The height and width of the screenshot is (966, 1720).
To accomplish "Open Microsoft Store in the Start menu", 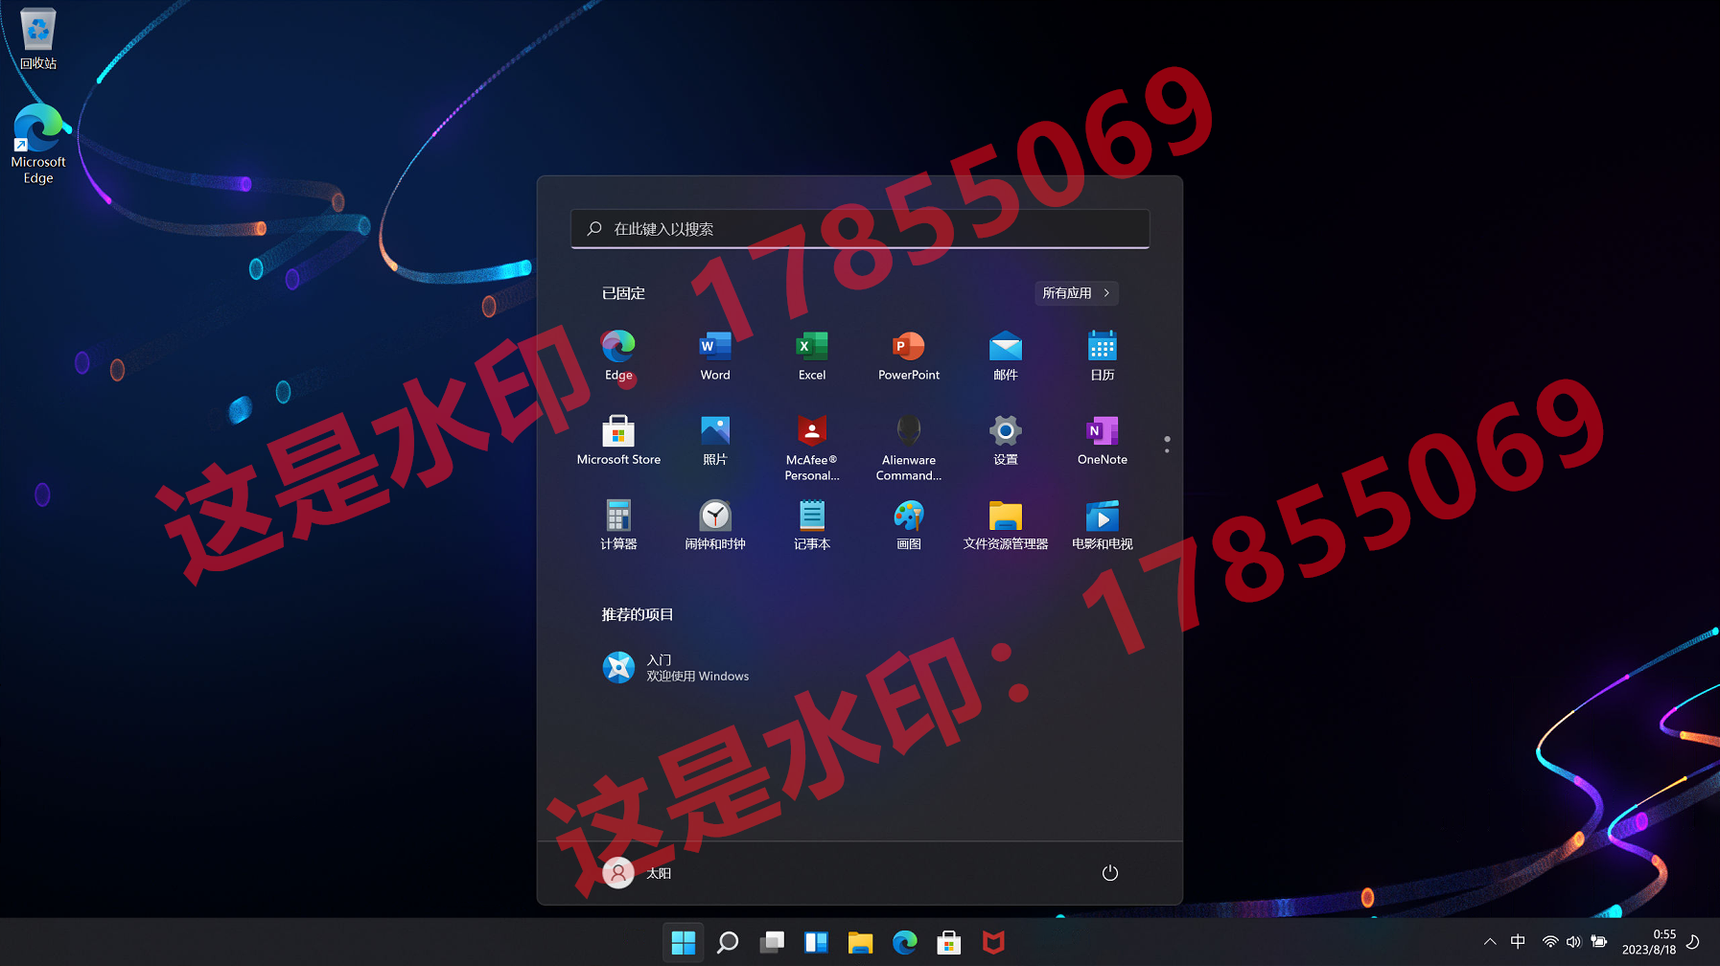I will [618, 441].
